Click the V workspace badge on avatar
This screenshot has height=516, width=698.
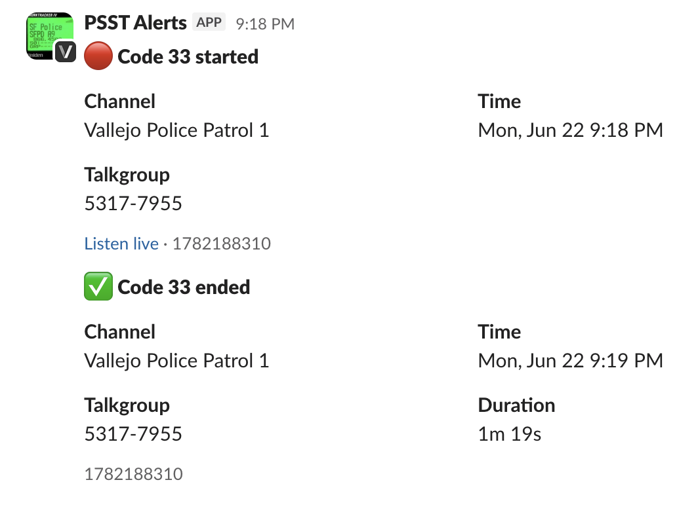66,52
